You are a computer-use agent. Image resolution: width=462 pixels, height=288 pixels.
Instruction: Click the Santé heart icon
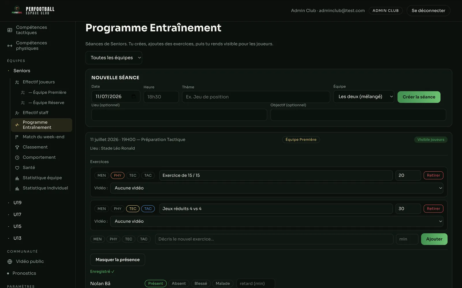click(17, 168)
